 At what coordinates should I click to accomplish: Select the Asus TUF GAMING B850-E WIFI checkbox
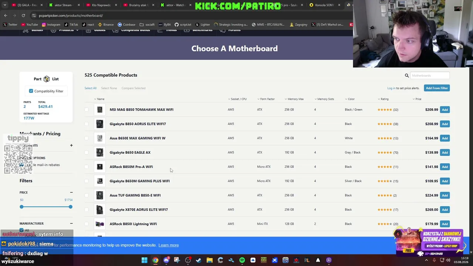(86, 195)
